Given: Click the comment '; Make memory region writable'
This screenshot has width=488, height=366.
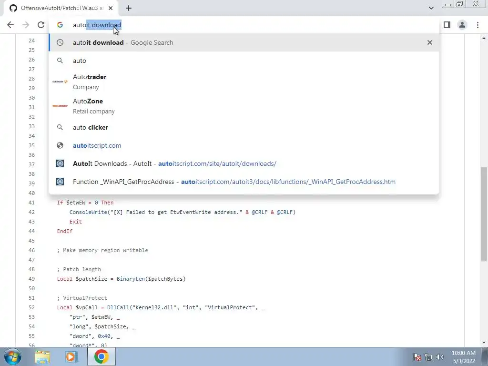Looking at the screenshot, I should pos(102,250).
